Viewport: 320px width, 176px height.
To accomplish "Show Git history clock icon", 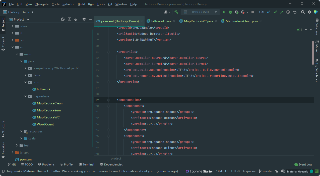I will pyautogui.click(x=288, y=12).
